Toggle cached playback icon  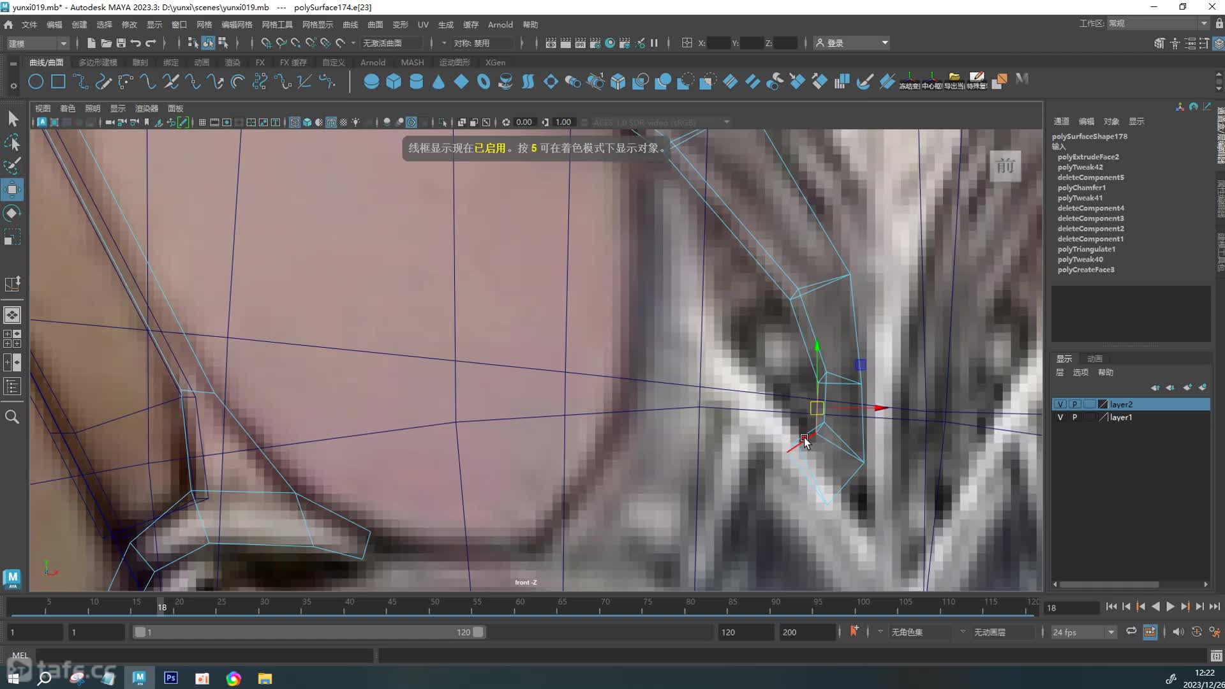coord(1150,632)
